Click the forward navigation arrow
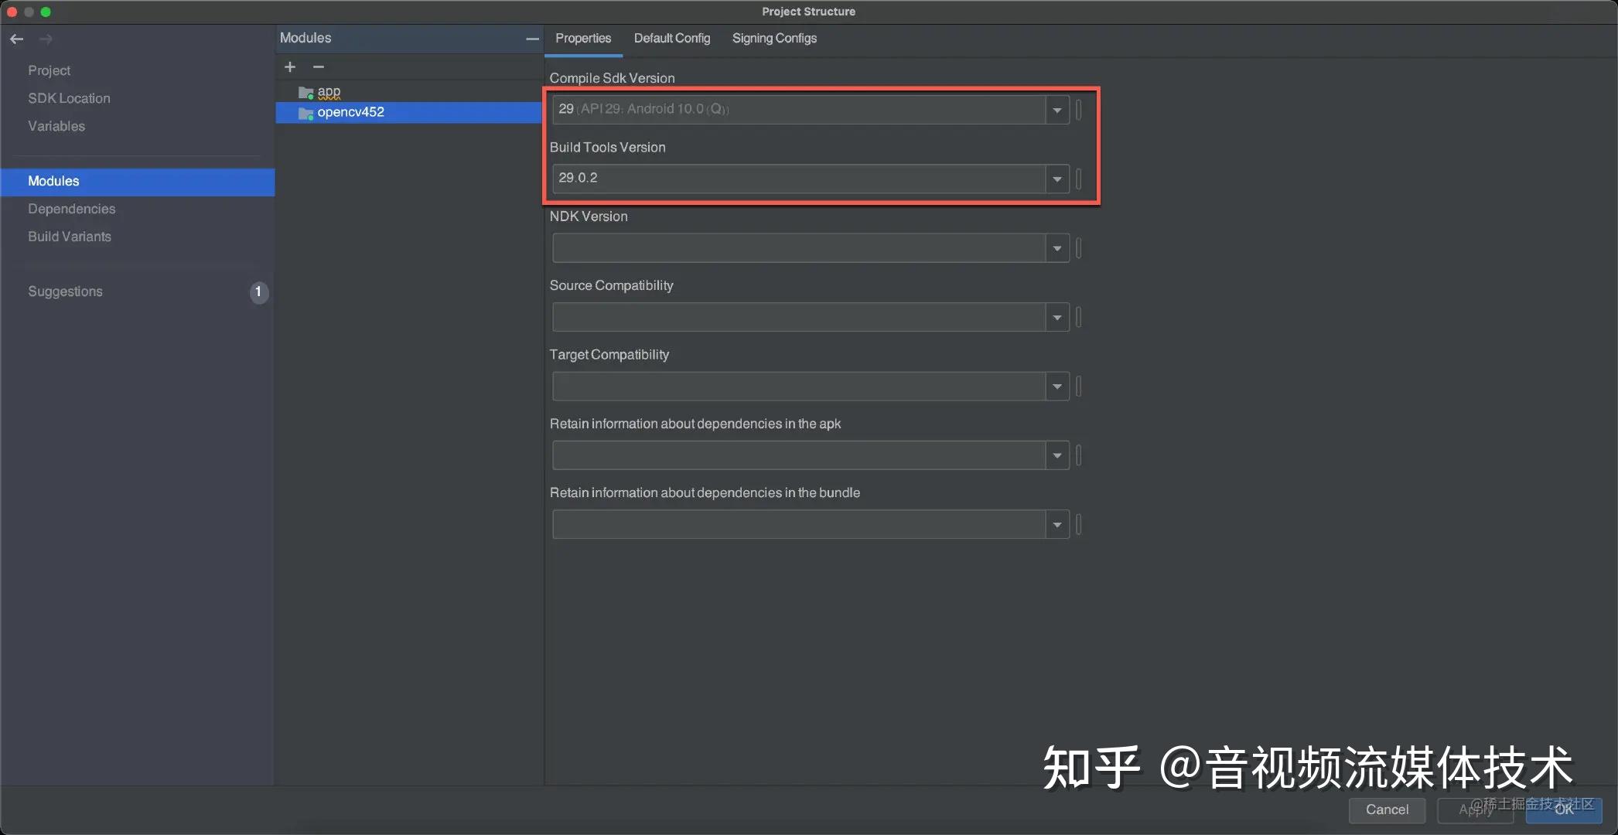 [x=46, y=39]
